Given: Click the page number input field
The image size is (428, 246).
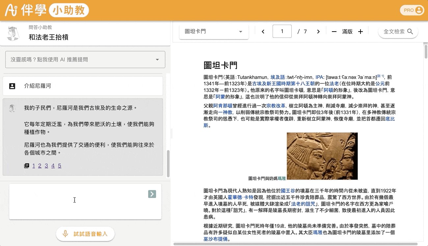Looking at the screenshot, I should pyautogui.click(x=282, y=32).
